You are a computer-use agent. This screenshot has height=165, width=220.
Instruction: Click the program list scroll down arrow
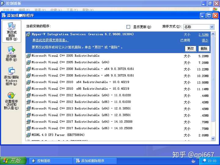[x=213, y=138]
